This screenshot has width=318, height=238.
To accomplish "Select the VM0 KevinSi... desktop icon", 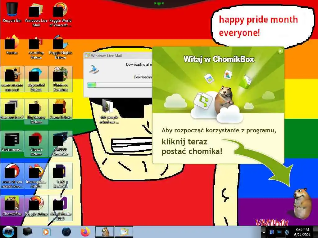I will (61, 176).
